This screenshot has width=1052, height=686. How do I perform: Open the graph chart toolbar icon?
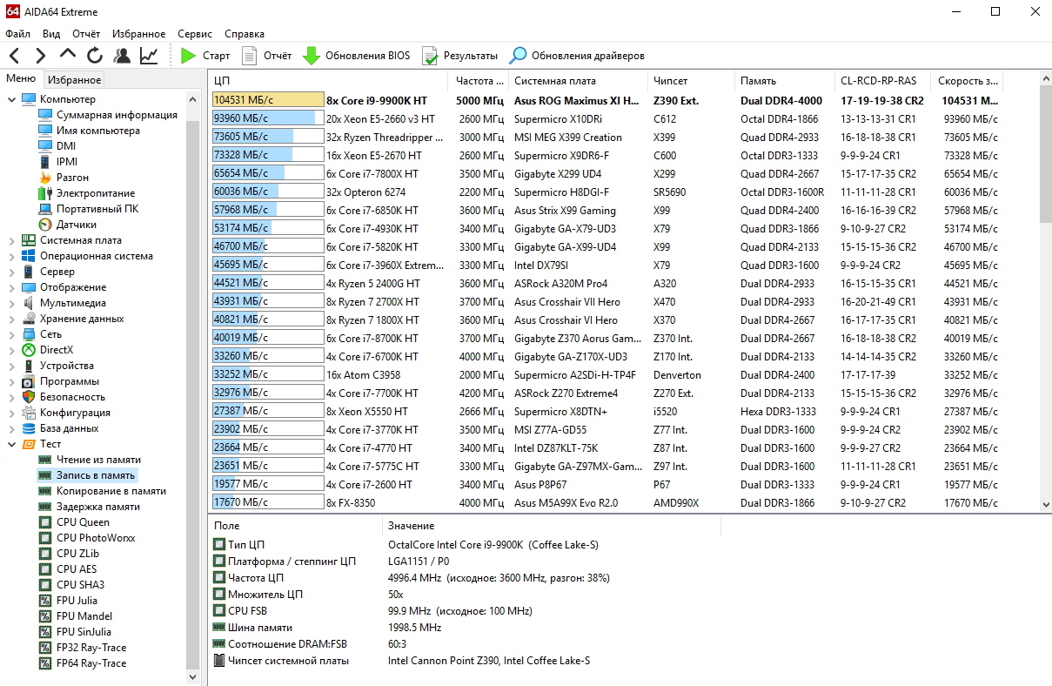click(149, 56)
